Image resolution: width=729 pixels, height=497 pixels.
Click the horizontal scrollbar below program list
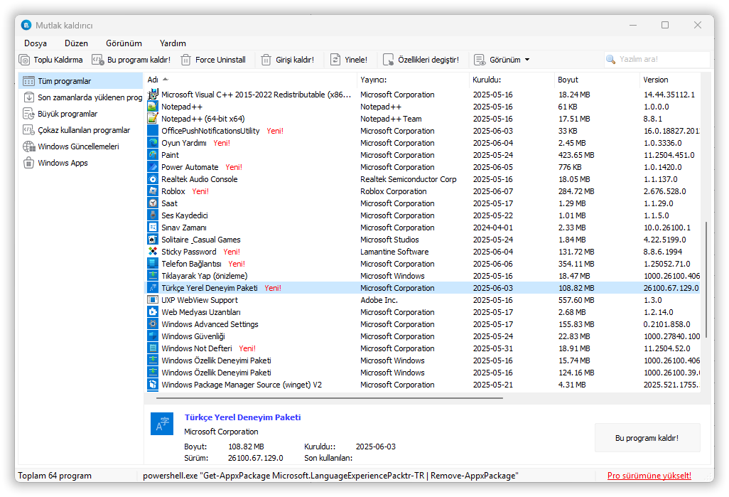pos(330,398)
